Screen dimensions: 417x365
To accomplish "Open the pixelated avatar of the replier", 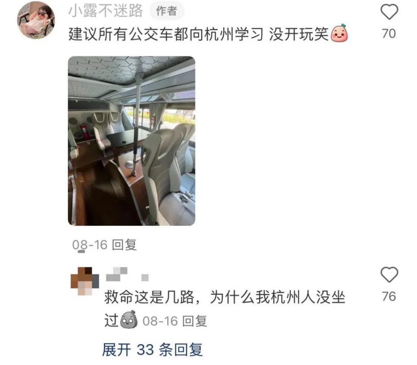I will coord(85,281).
